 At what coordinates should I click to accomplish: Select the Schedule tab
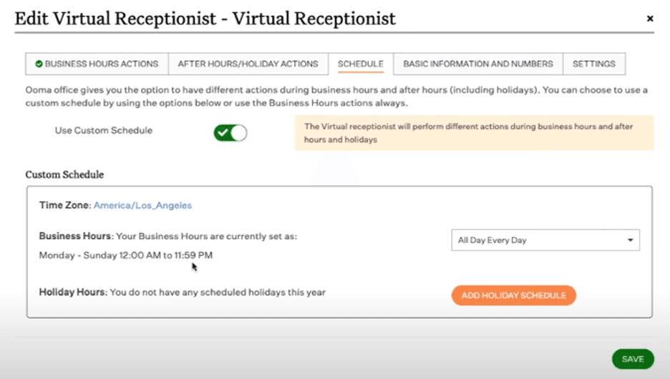coord(360,64)
